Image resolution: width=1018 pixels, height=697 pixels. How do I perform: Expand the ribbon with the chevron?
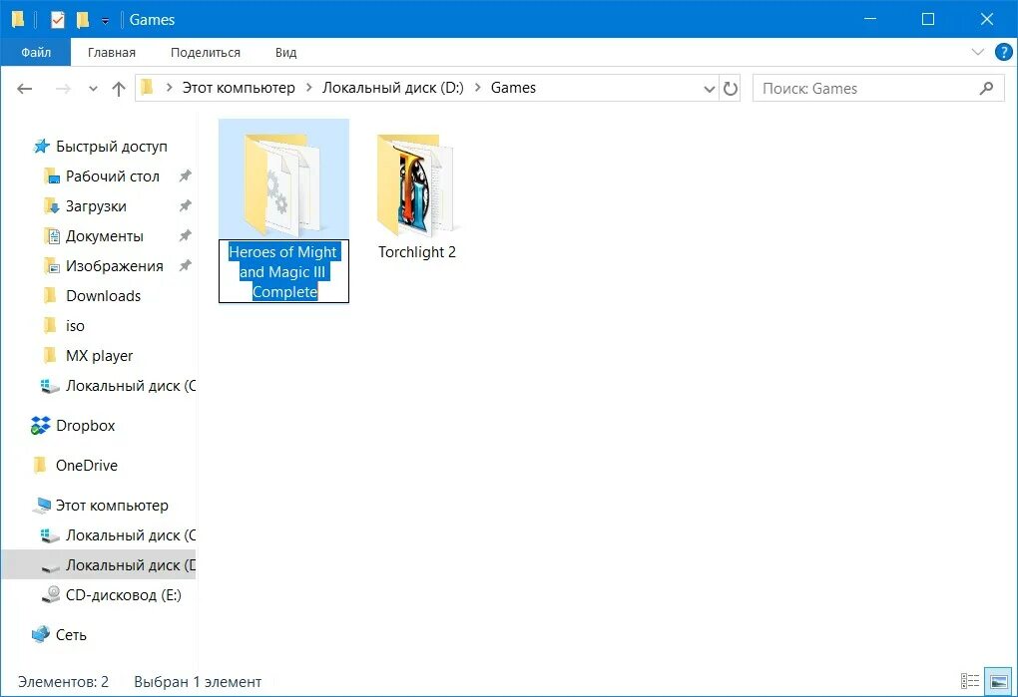tap(978, 52)
